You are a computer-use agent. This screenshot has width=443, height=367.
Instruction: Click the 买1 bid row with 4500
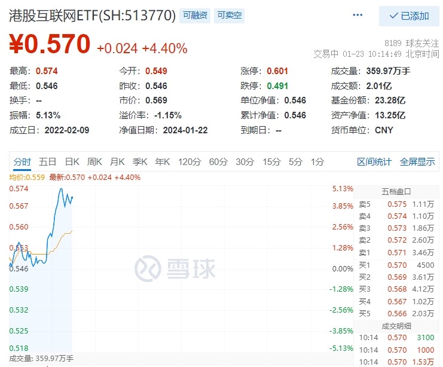pos(396,265)
